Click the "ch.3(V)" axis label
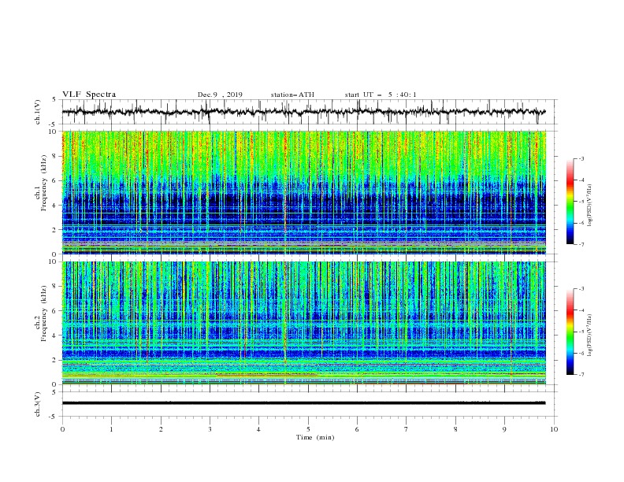624x482 pixels. [38, 404]
